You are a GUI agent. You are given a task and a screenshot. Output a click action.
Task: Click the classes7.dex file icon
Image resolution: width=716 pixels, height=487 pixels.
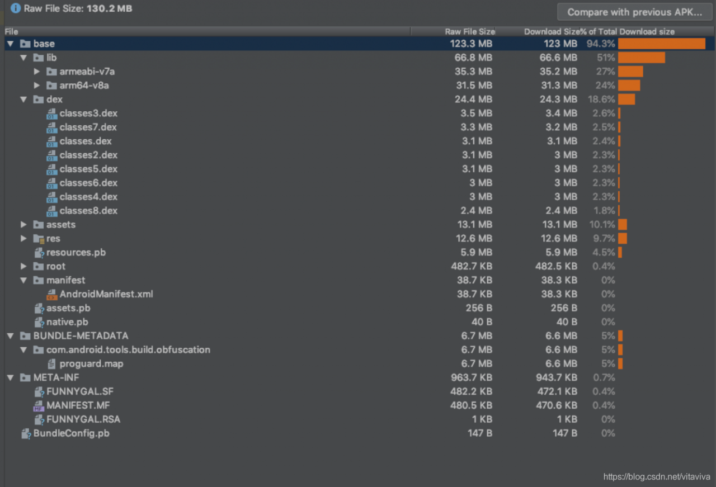tap(51, 127)
